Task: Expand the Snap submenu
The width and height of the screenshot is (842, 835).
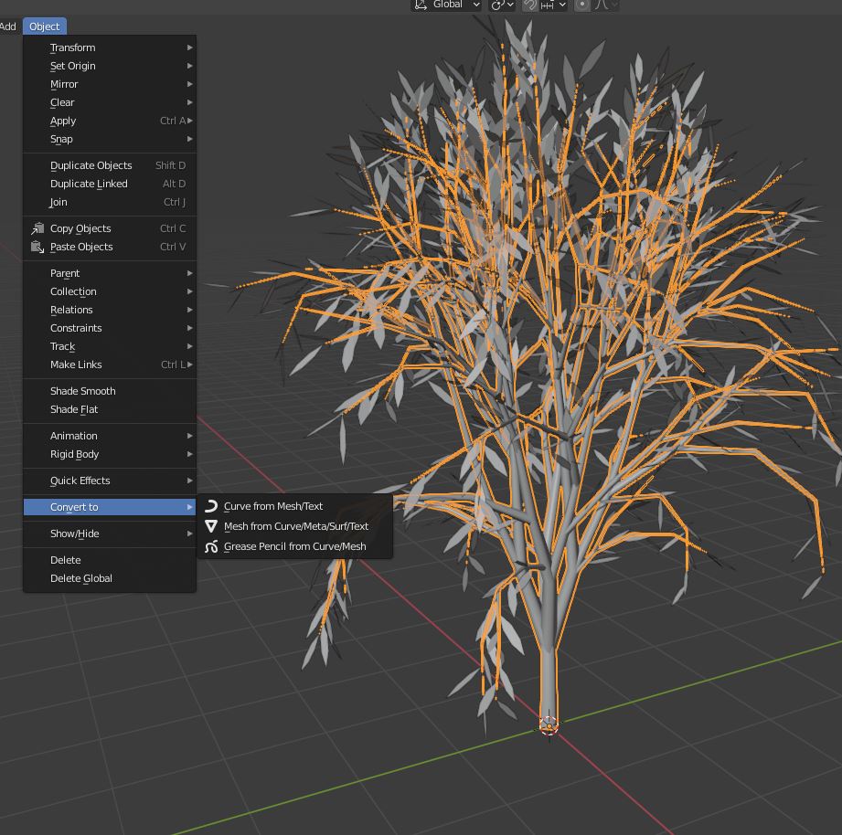Action: tap(110, 139)
